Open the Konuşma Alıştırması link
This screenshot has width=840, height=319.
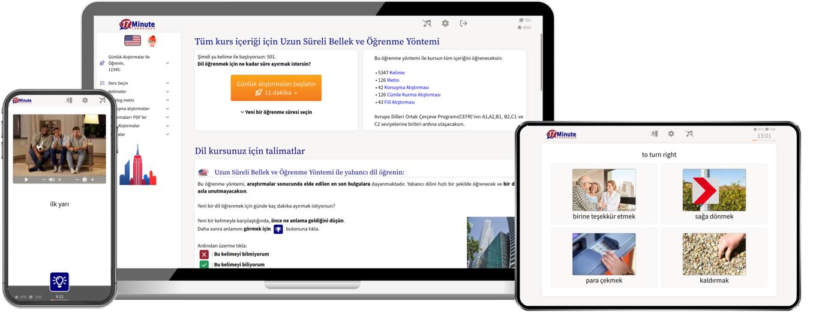[x=407, y=87]
